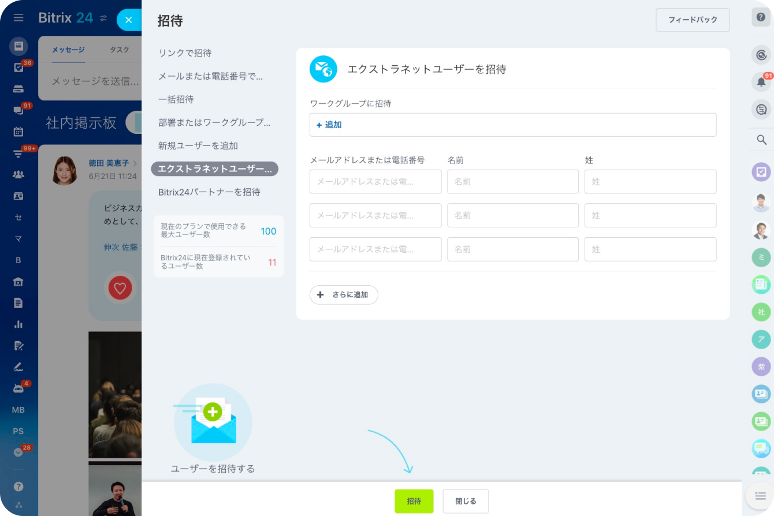Open the search magnifier on the right sidebar
Viewport: 774px width, 516px height.
[761, 140]
